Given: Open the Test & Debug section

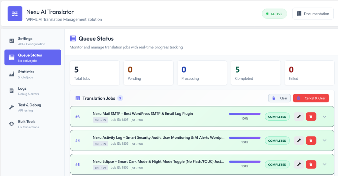Looking at the screenshot, I should pyautogui.click(x=33, y=107).
